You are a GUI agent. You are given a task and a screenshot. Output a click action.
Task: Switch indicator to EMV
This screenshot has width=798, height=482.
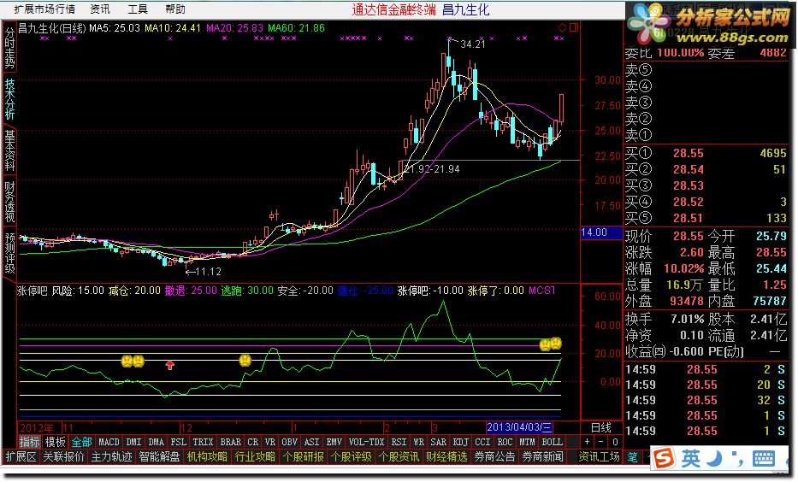[x=334, y=442]
